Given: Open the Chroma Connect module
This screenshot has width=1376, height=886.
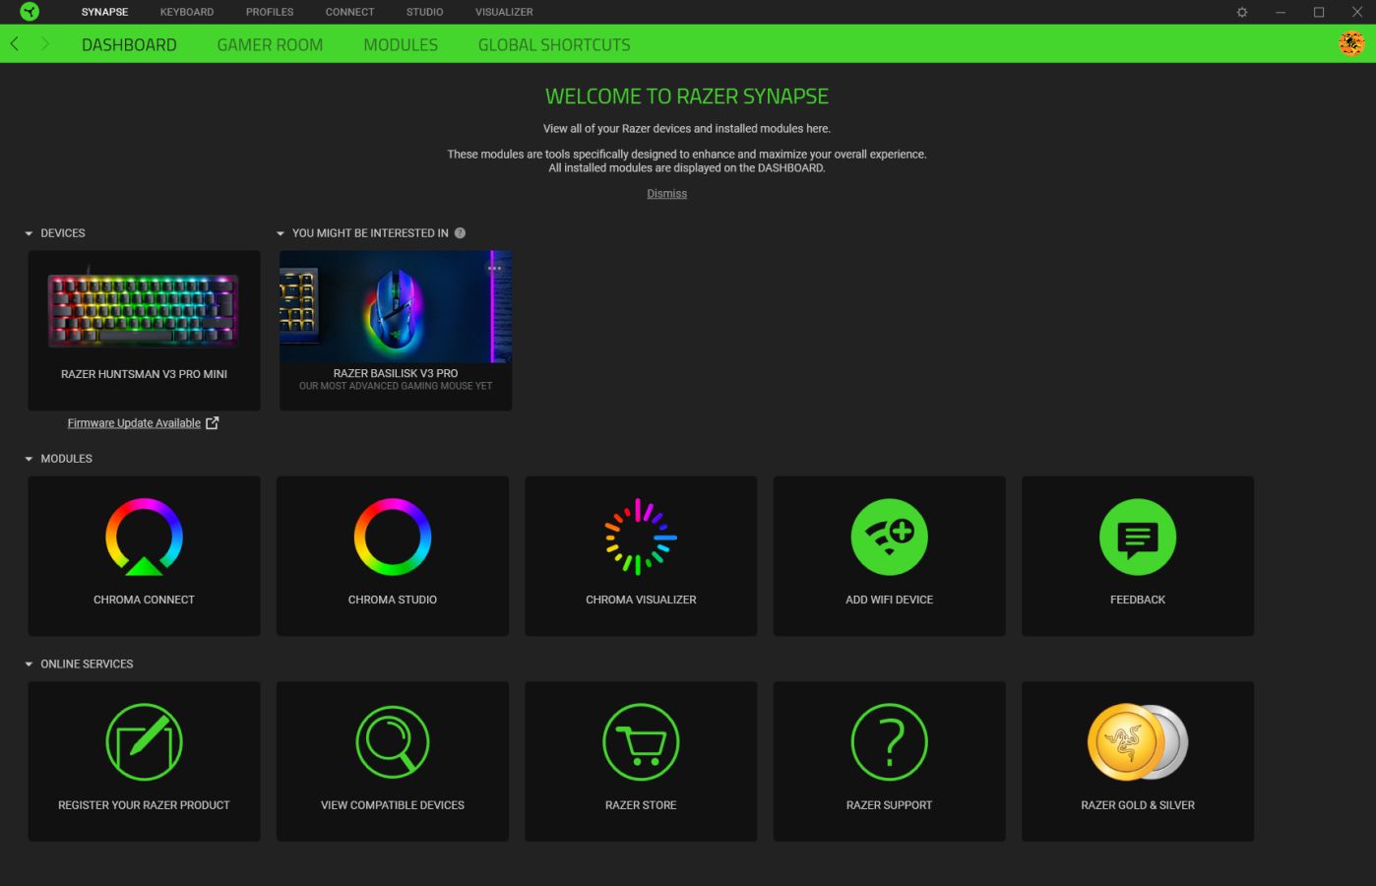Looking at the screenshot, I should [144, 556].
